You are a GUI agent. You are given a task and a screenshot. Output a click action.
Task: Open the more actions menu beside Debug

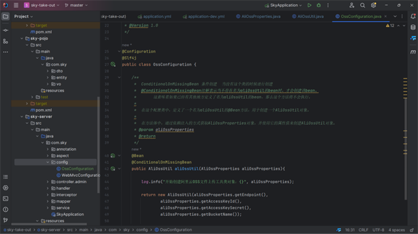(328, 5)
